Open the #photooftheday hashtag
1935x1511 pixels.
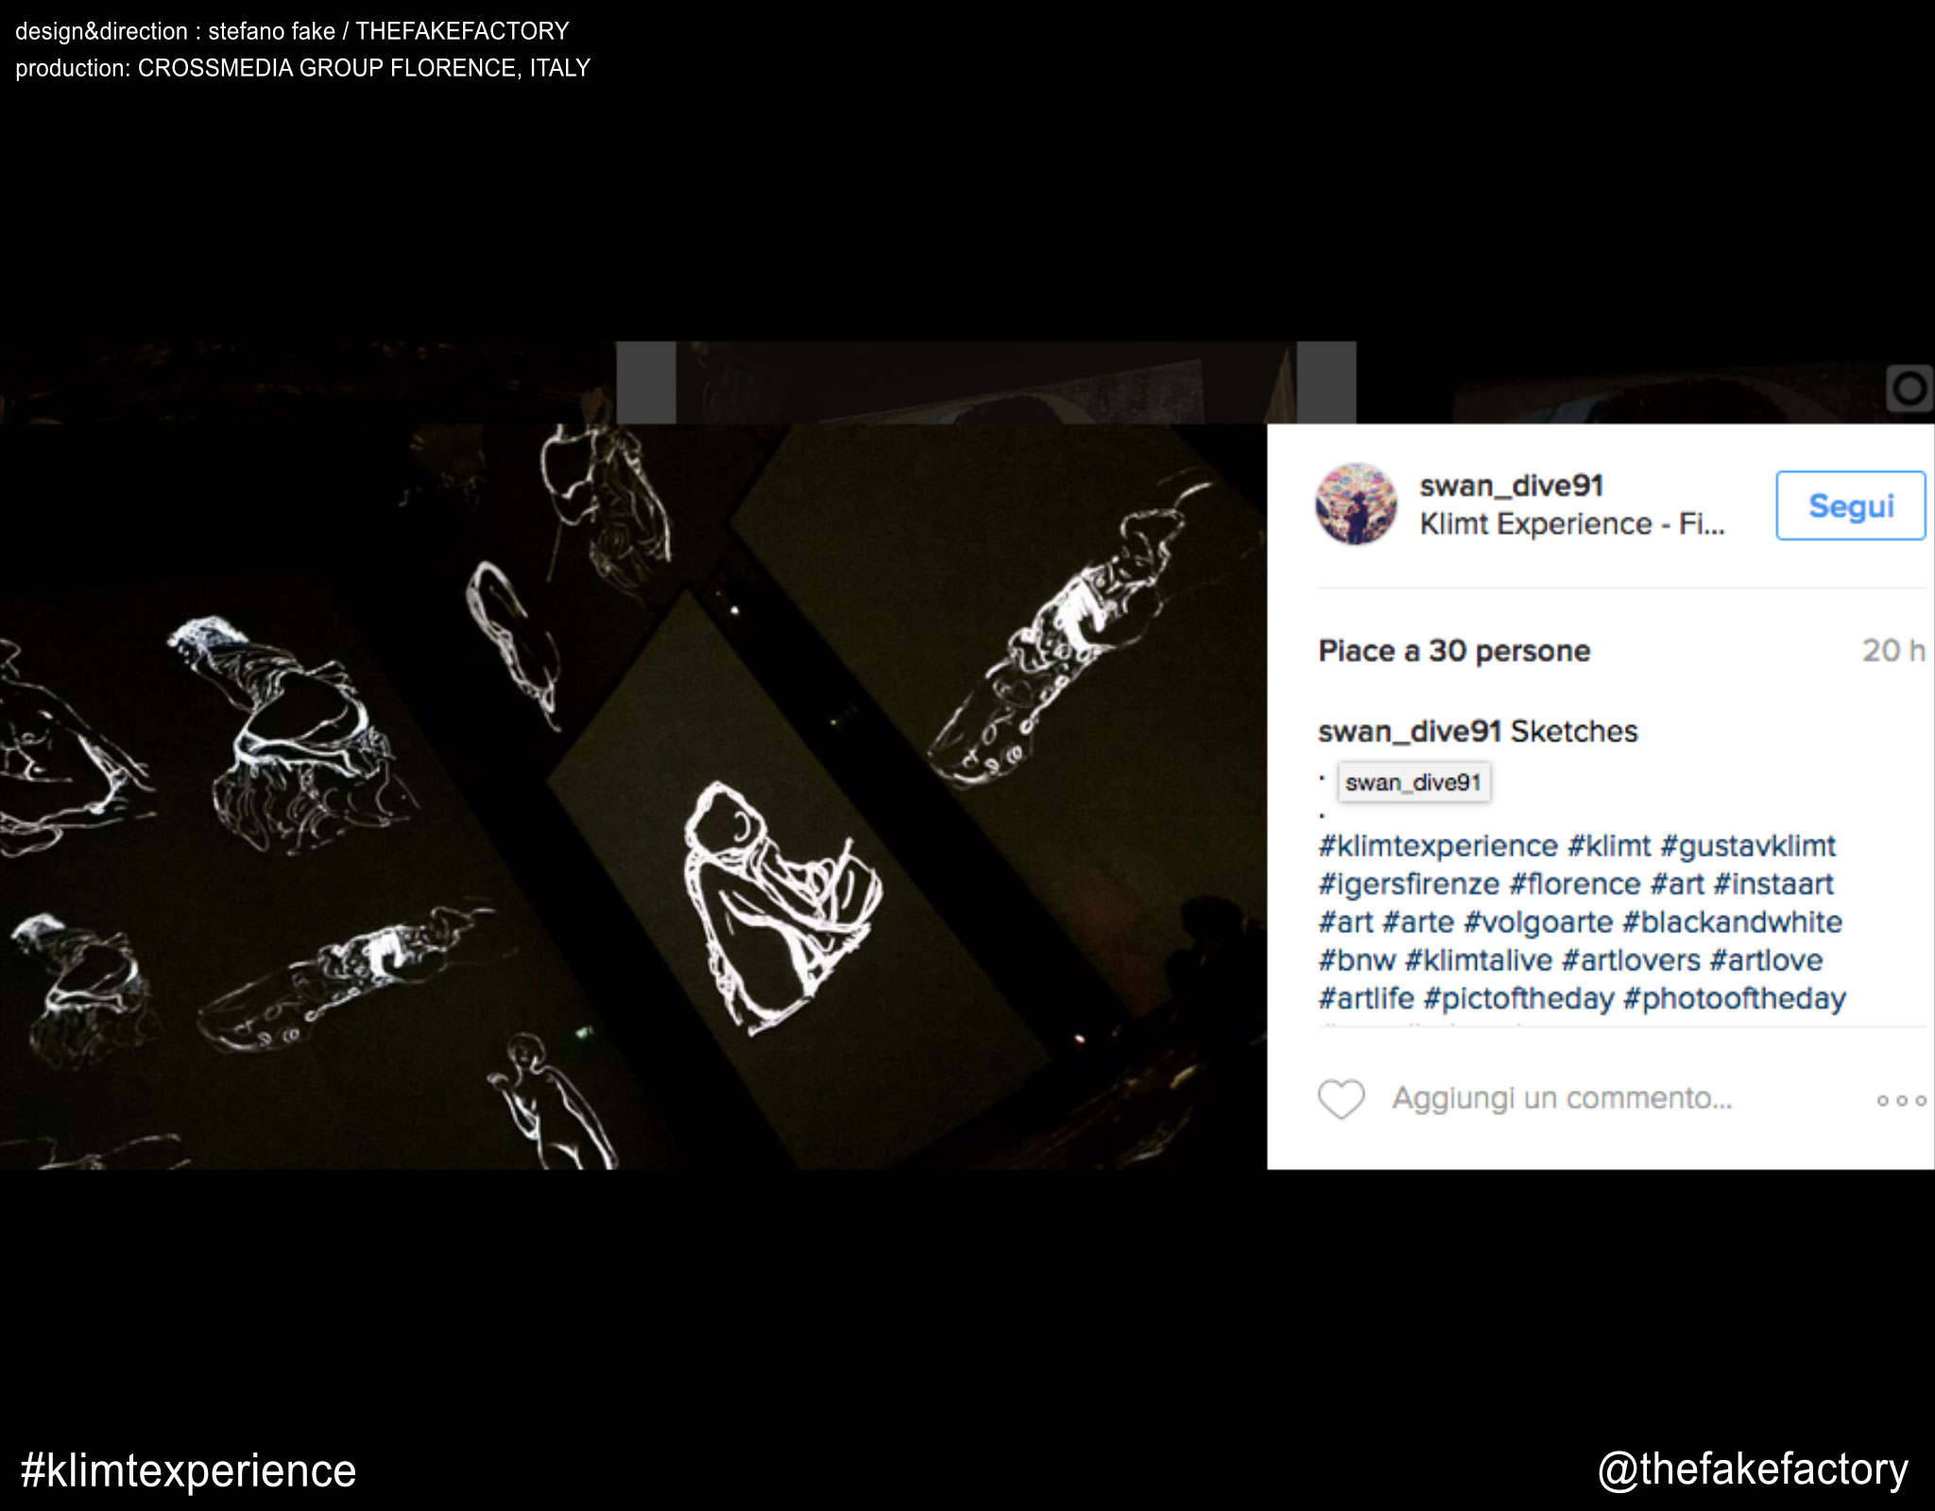[x=1735, y=998]
